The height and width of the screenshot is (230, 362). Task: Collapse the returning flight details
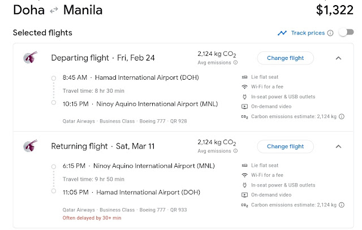[x=338, y=146]
